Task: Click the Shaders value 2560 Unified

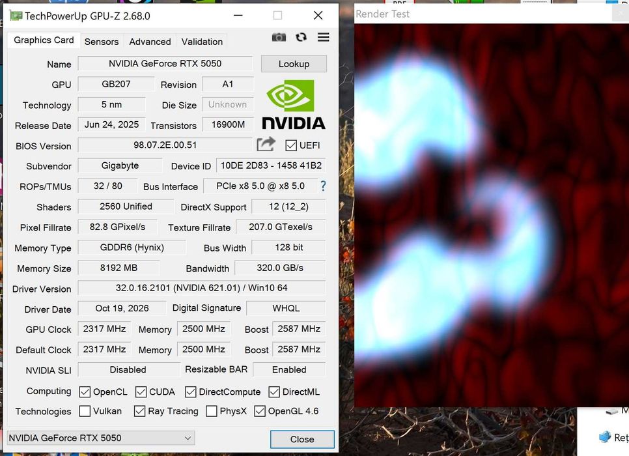Action: click(x=126, y=207)
